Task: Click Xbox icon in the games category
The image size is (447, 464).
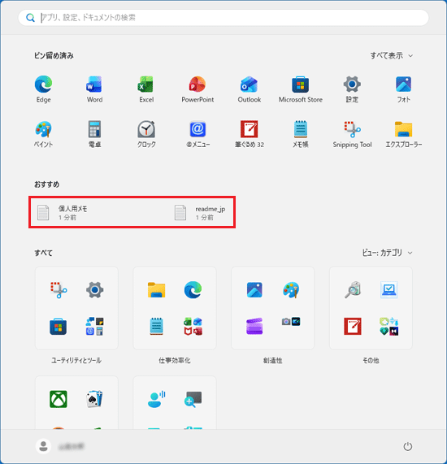Action: [x=59, y=399]
